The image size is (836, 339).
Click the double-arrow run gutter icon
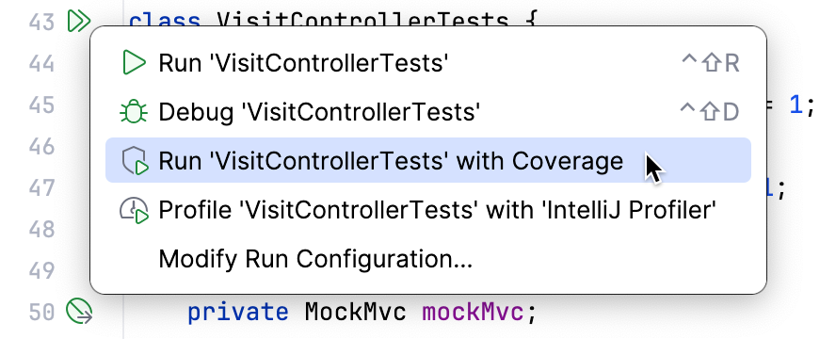pos(79,22)
